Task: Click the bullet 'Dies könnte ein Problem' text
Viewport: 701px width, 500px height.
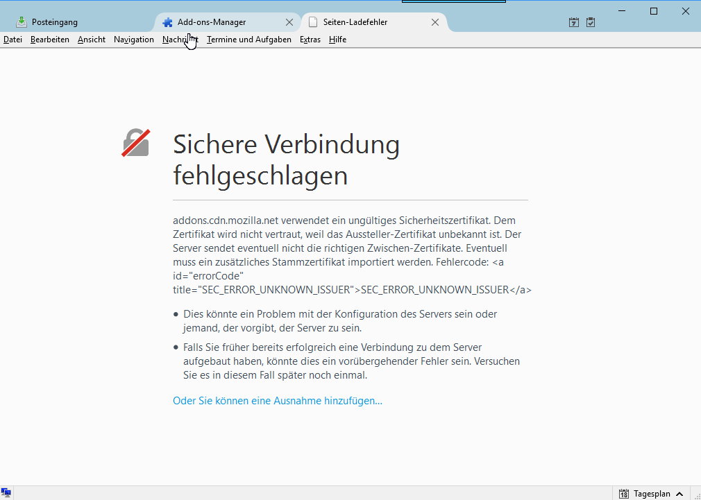Action: (x=340, y=321)
